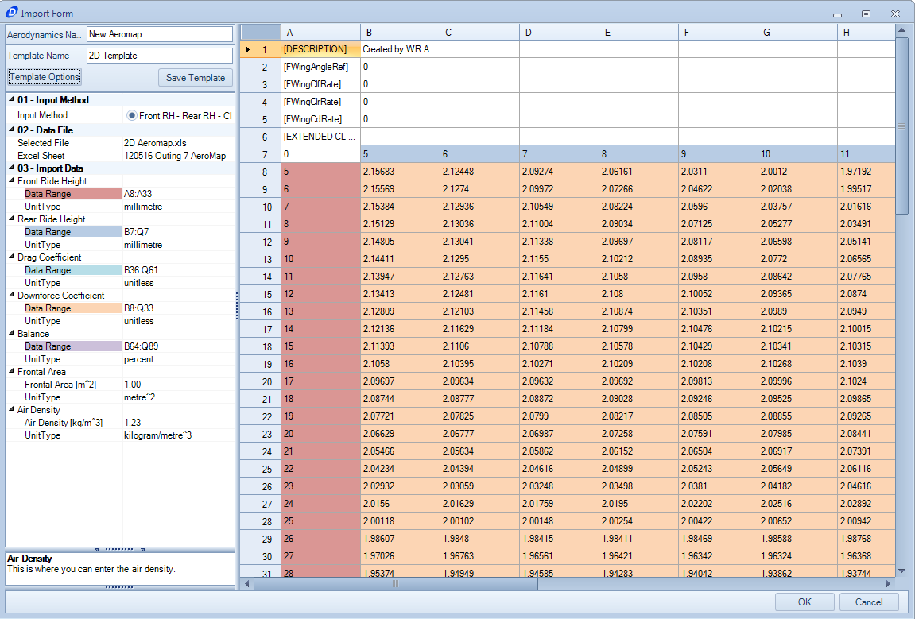
Task: Click the vertical scrollbar down arrow
Action: [x=902, y=571]
